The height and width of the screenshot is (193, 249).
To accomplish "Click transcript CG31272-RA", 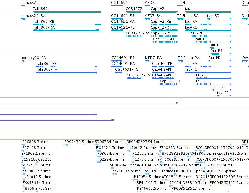I will point(133,36).
